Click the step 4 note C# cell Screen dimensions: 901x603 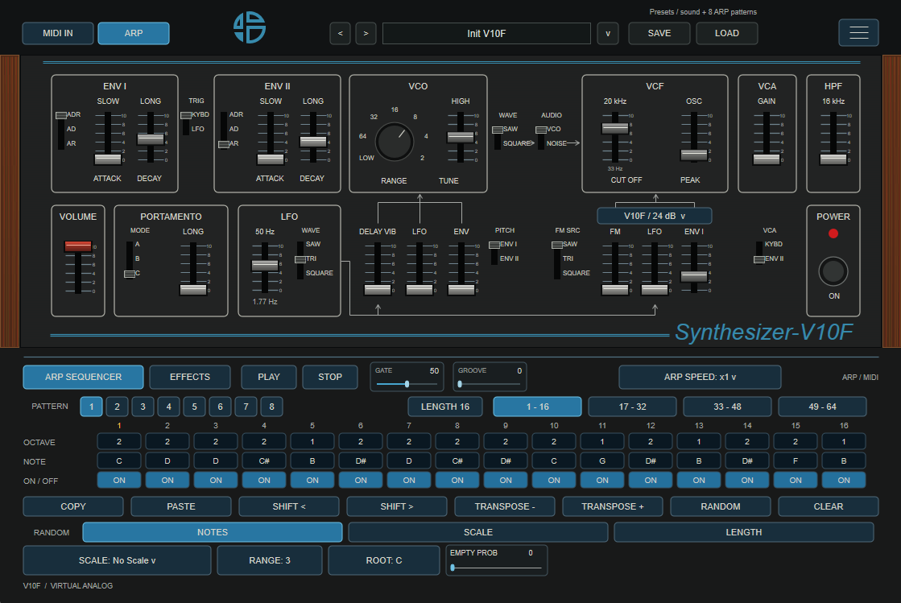point(264,461)
